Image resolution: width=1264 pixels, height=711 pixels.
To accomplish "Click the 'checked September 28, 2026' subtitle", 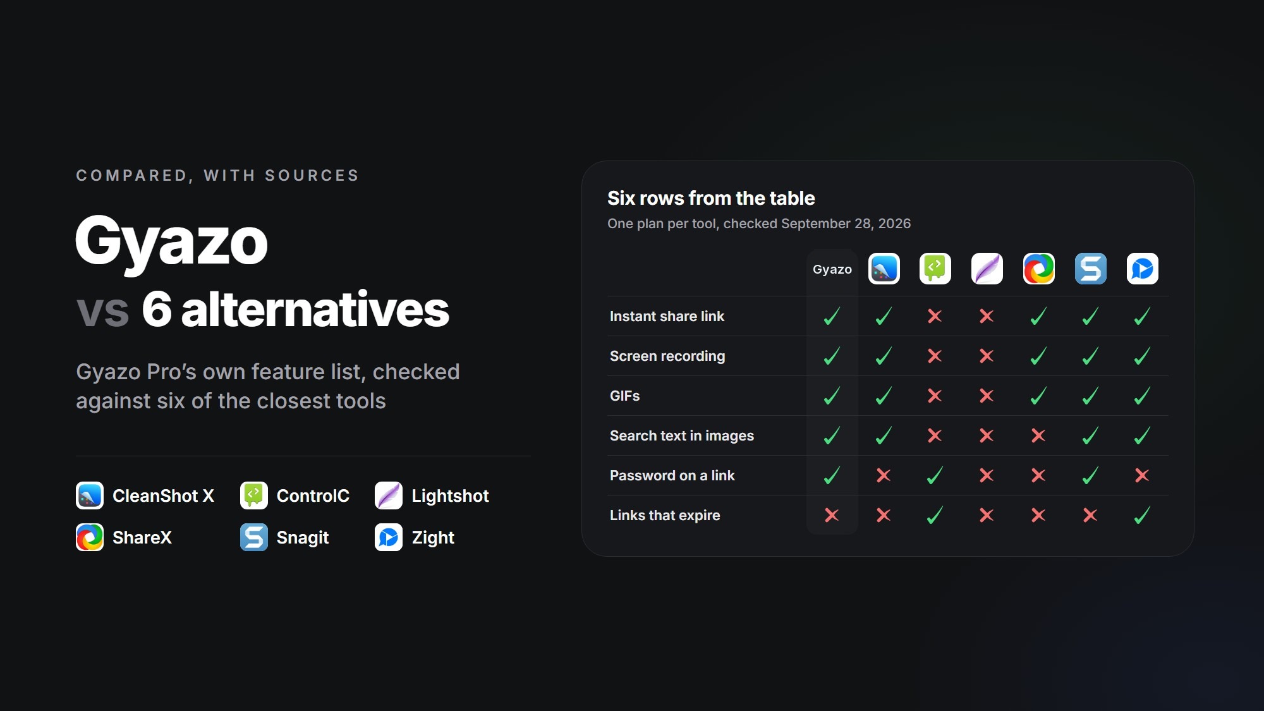I will click(x=817, y=224).
